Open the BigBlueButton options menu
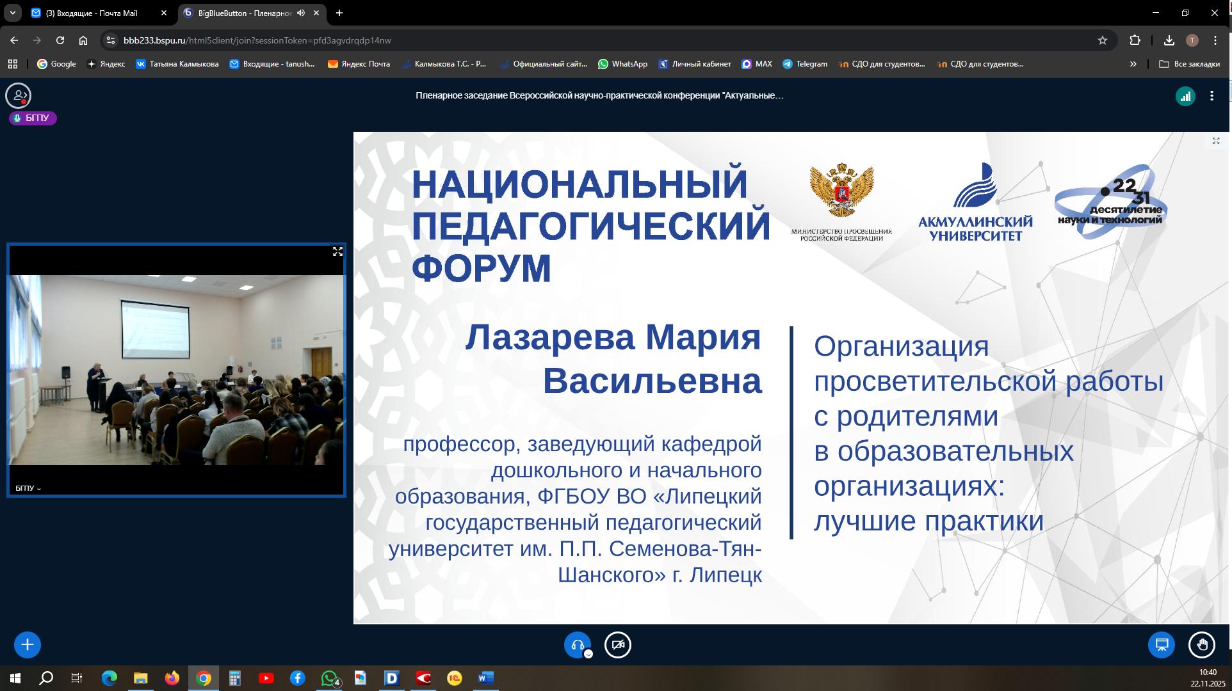 (1212, 96)
